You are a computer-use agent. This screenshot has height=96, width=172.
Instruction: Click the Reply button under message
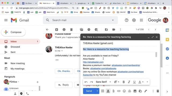pos(64,85)
